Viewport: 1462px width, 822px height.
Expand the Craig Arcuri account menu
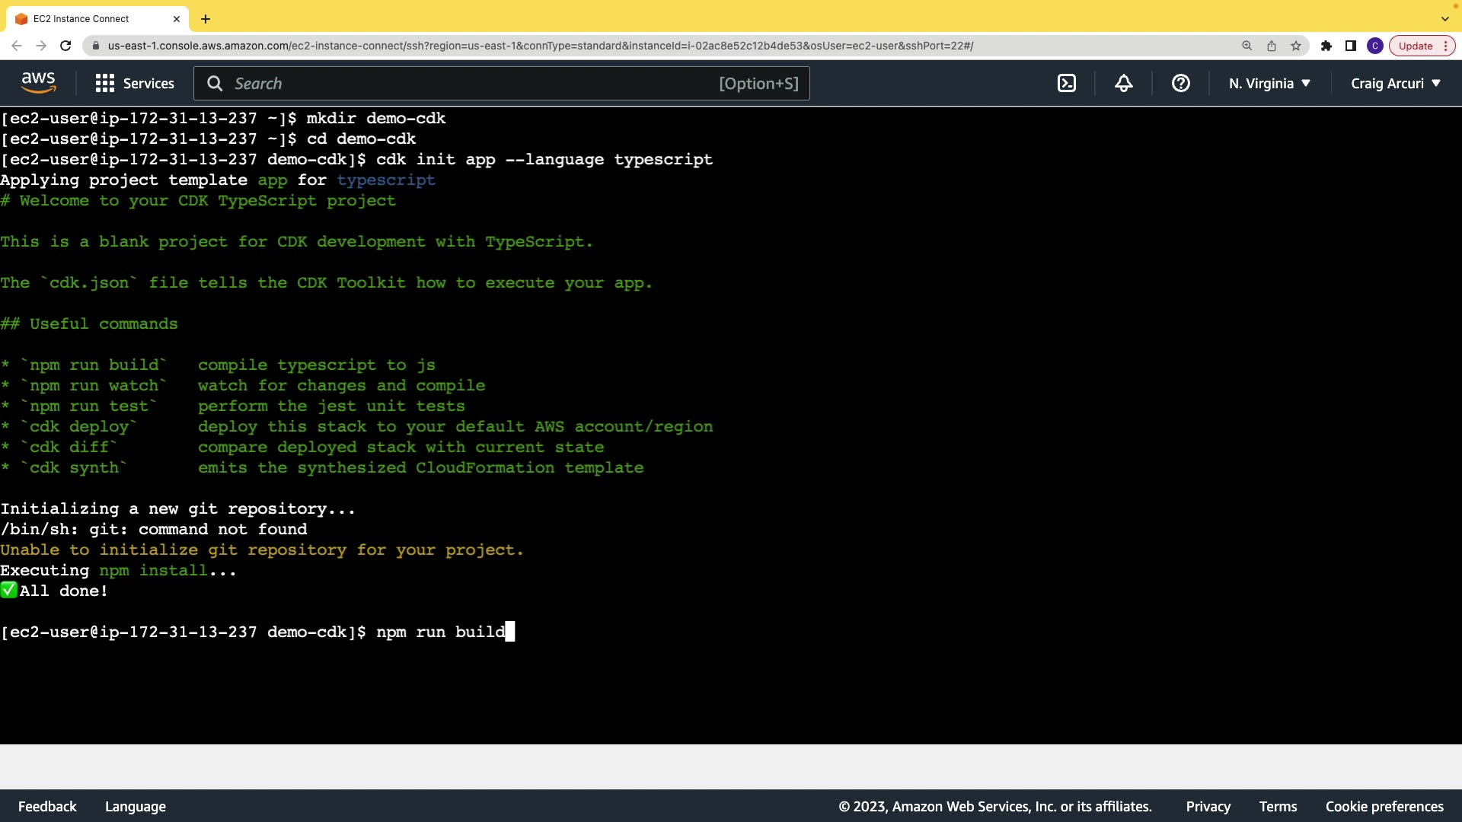point(1396,84)
